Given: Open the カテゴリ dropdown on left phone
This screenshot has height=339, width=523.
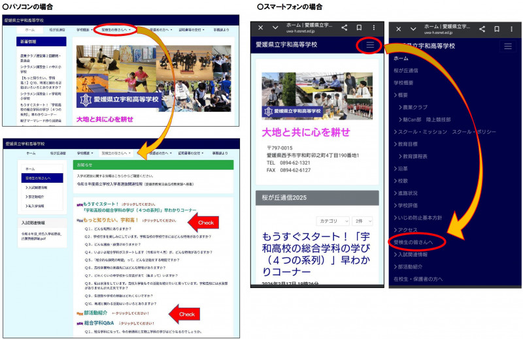Looking at the screenshot, I should tap(333, 221).
